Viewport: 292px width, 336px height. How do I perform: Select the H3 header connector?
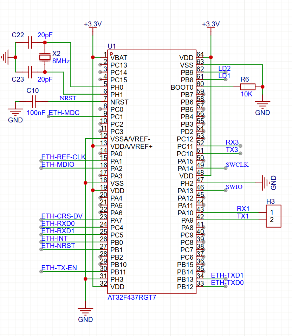(273, 216)
